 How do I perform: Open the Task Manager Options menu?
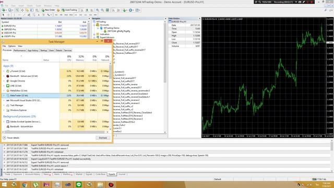point(11,46)
